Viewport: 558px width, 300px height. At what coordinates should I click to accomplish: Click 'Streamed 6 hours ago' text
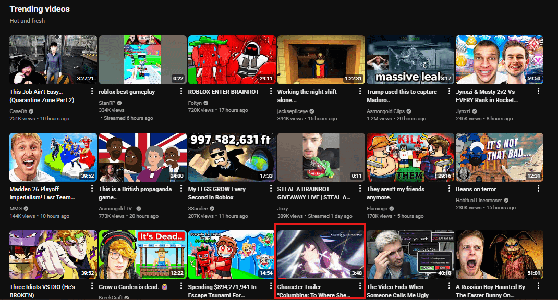click(128, 118)
